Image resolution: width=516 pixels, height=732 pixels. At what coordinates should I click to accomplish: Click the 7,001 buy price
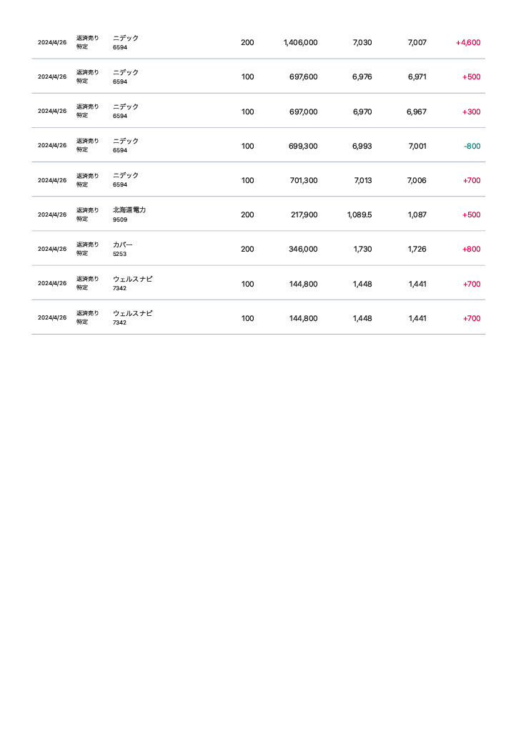pyautogui.click(x=417, y=146)
